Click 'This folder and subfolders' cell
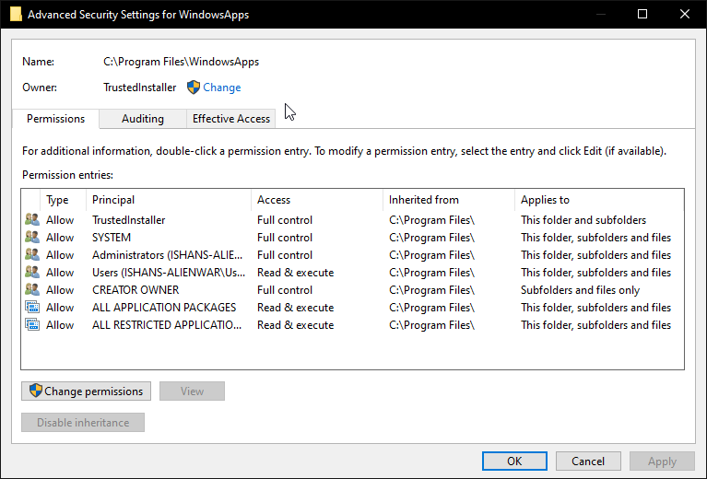The image size is (707, 479). [583, 220]
